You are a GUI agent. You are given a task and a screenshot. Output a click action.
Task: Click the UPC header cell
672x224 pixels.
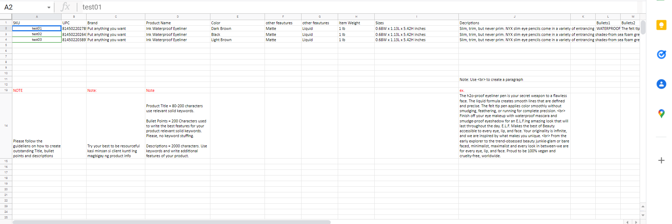74,23
